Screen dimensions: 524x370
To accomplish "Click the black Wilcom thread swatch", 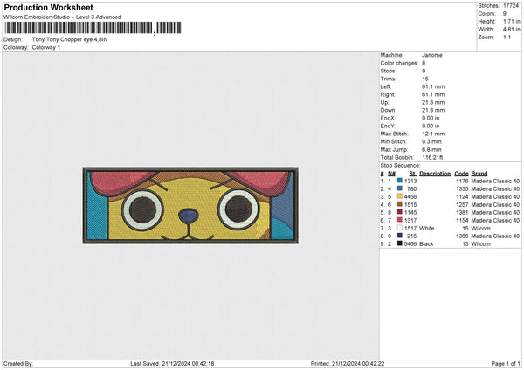I will click(x=399, y=243).
